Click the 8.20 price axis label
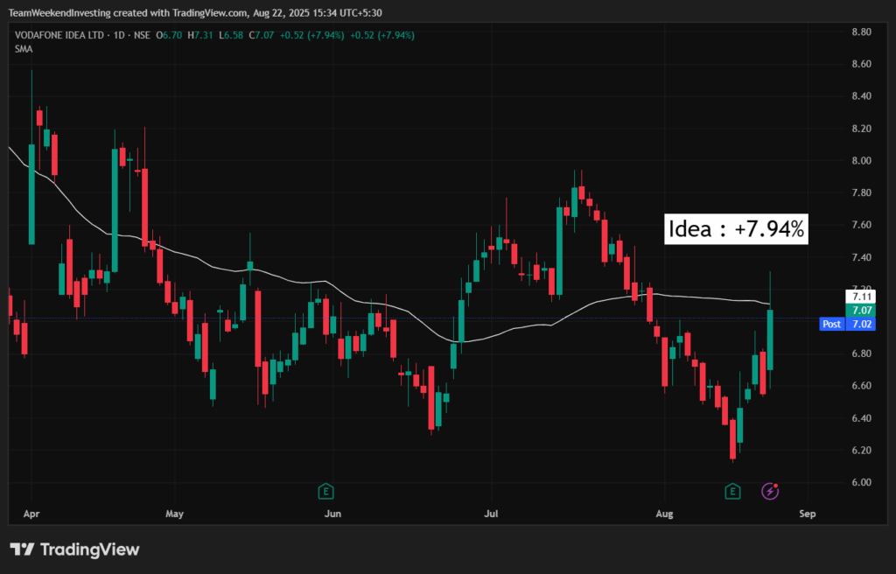 [x=861, y=129]
